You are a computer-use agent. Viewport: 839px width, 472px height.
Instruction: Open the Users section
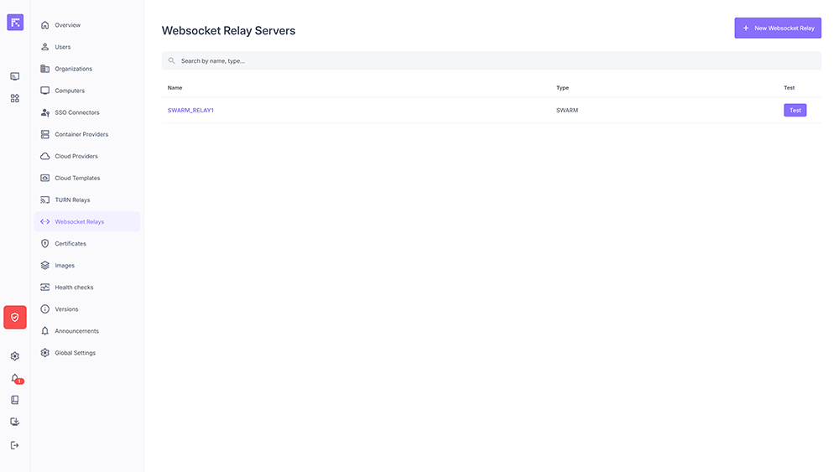click(x=63, y=47)
